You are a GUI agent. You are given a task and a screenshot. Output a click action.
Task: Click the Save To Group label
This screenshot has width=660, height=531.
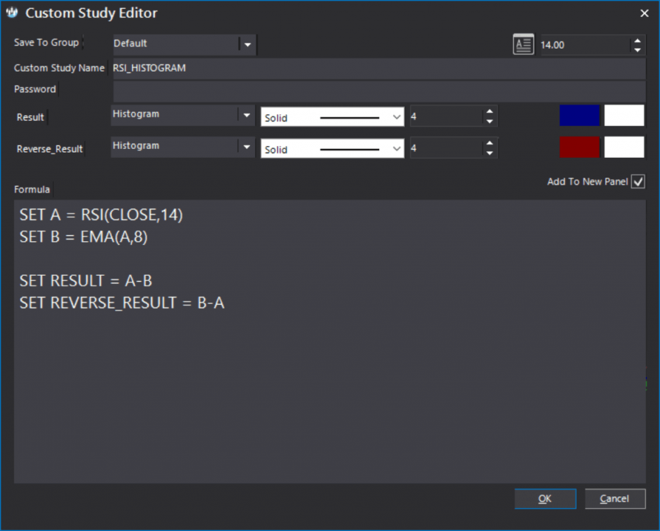tap(46, 43)
